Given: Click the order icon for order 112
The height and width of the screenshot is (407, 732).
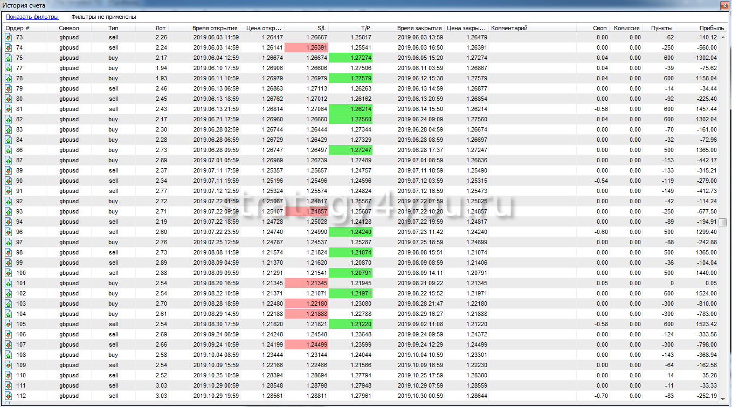Looking at the screenshot, I should click(9, 396).
